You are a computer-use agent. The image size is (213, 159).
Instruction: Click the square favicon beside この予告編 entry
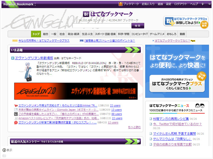coord(16,114)
